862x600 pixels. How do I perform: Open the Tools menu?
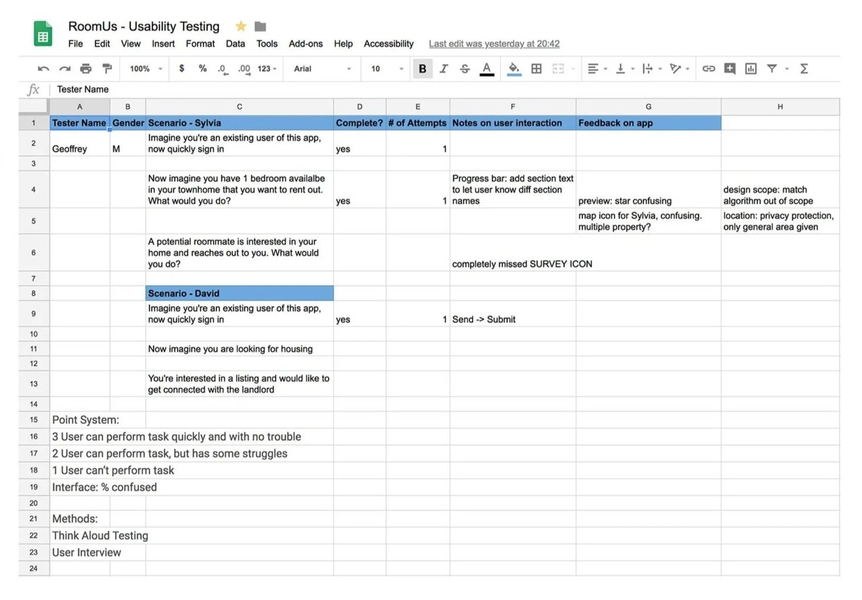click(x=267, y=44)
